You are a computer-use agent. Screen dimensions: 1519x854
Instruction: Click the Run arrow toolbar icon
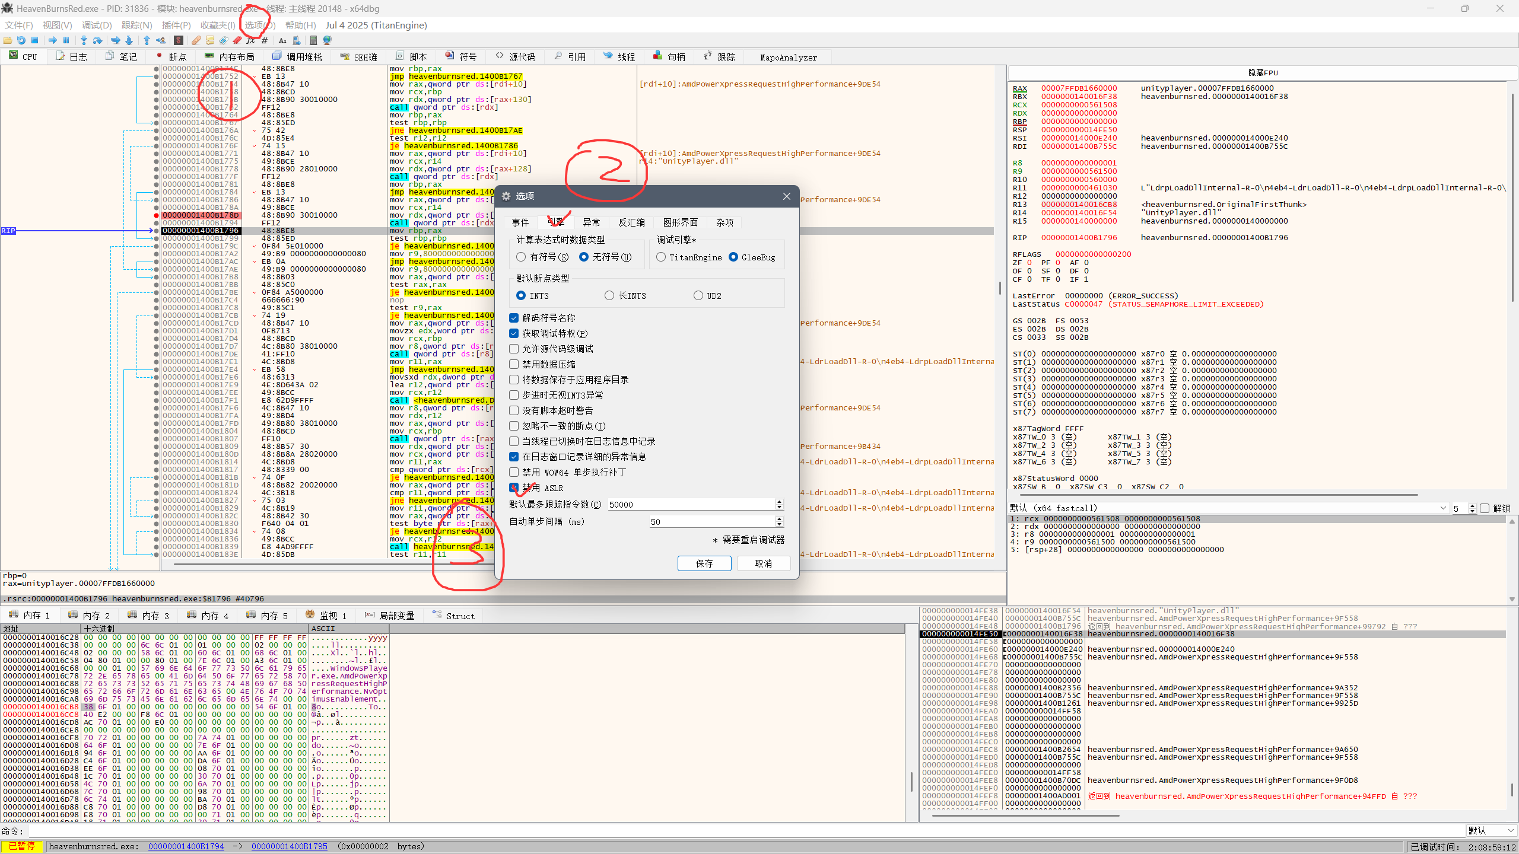coord(53,40)
